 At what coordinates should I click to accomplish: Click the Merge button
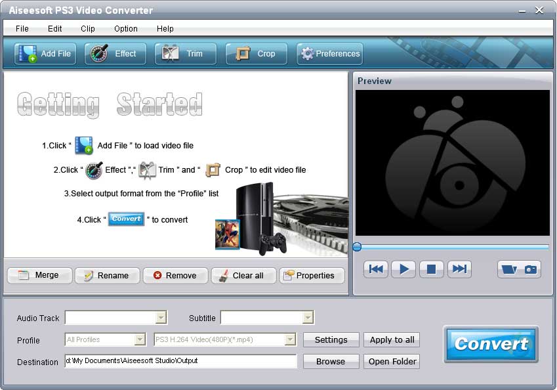click(40, 276)
